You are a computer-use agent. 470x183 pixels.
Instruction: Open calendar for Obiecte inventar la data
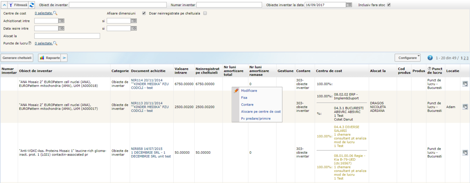[x=349, y=5]
